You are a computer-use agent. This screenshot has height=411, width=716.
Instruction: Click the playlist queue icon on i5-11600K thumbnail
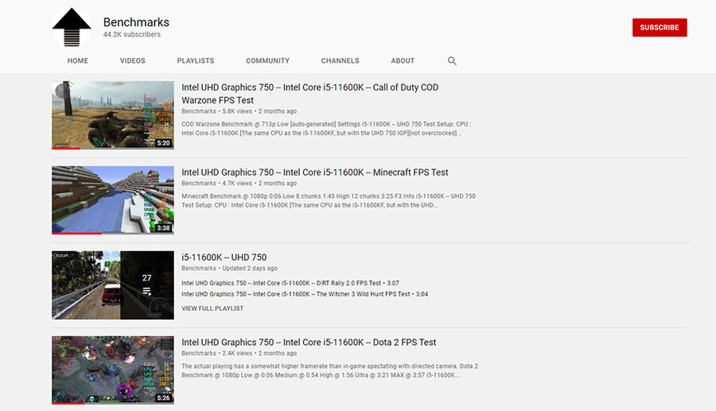(x=146, y=291)
